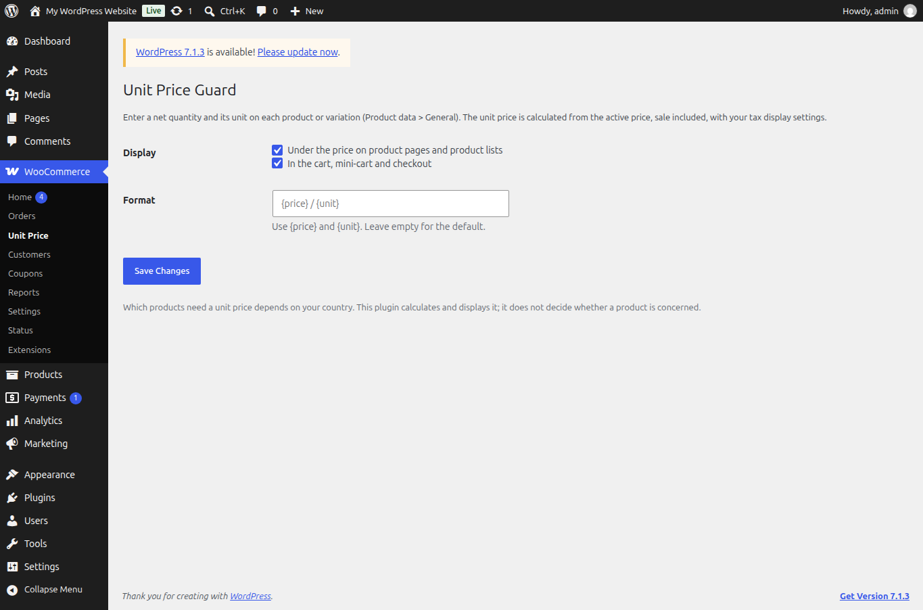Open the search magnifier icon
The height and width of the screenshot is (610, 923).
210,11
